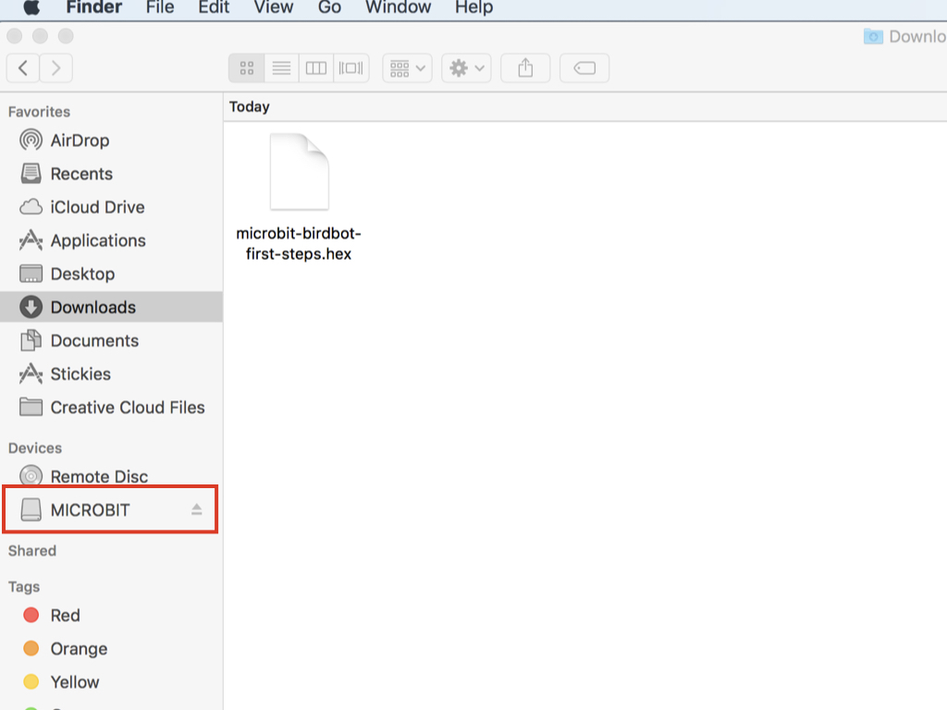The width and height of the screenshot is (947, 710).
Task: Click the Tags section header
Action: point(24,587)
